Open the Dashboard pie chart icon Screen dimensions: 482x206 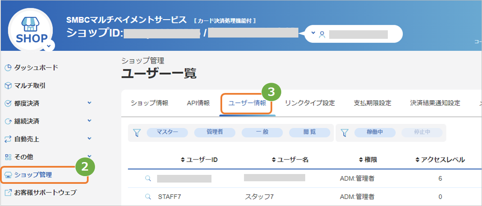click(9, 68)
